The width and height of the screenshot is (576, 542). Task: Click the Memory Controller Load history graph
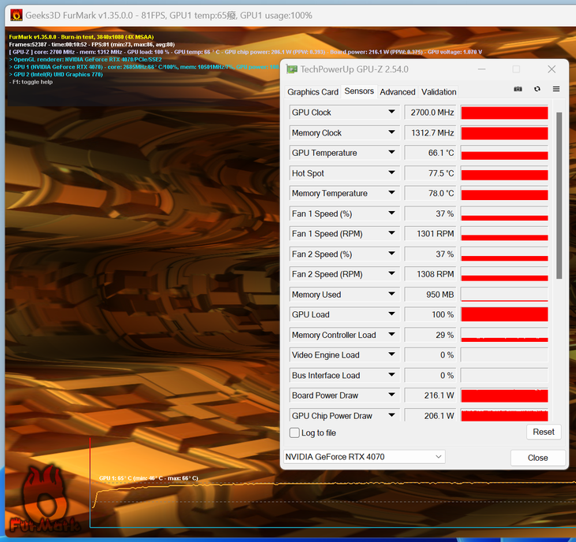(504, 335)
